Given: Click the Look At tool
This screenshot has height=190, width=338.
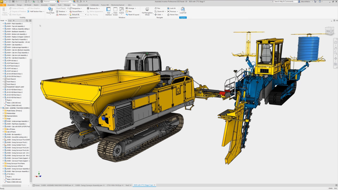Looking at the screenshot, I should [172, 8].
